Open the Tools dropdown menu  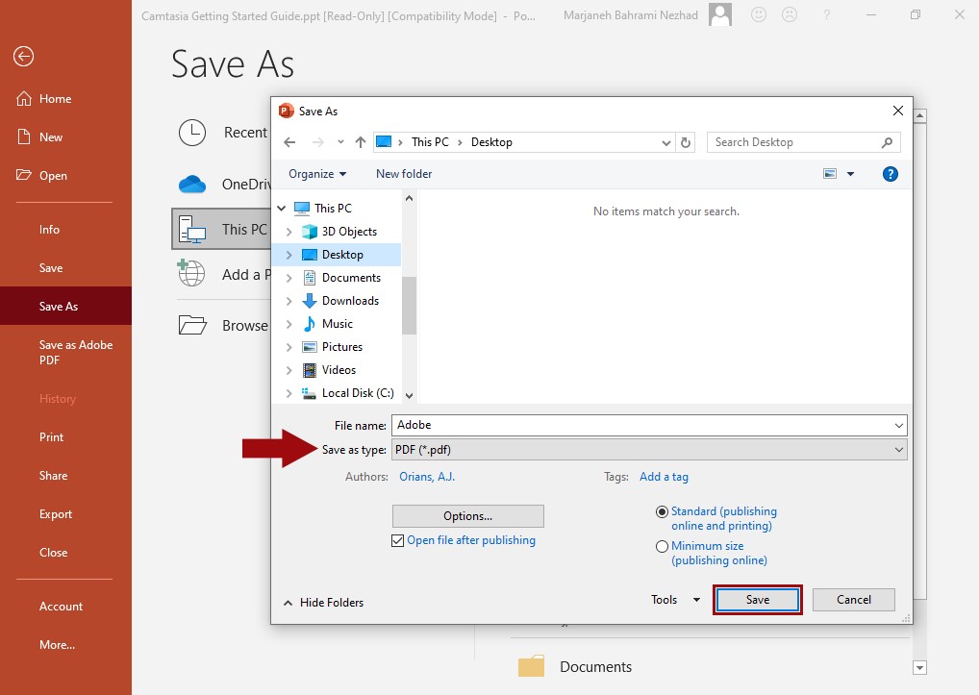pyautogui.click(x=675, y=600)
